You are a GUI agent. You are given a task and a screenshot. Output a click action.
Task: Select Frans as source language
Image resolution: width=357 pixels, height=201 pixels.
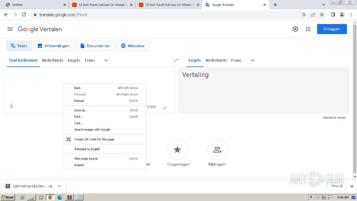90,60
